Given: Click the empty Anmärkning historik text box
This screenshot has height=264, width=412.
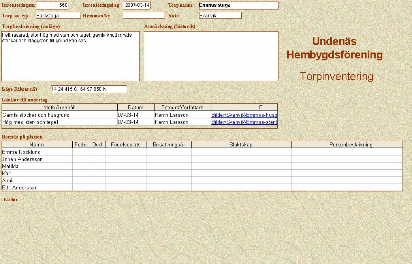Looking at the screenshot, I should 211,56.
